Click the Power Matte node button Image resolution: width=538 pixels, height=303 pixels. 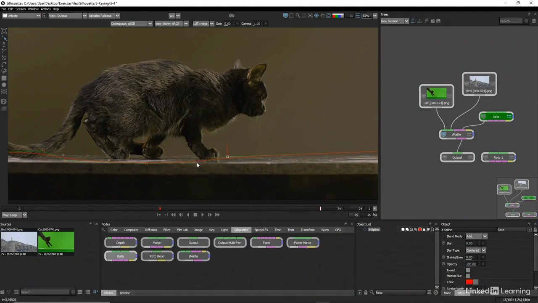303,243
